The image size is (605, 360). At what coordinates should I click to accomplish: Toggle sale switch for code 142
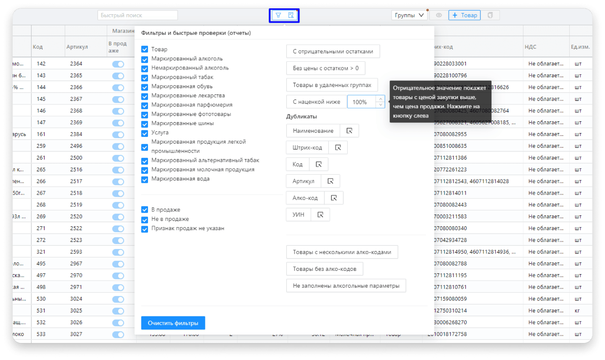point(118,64)
